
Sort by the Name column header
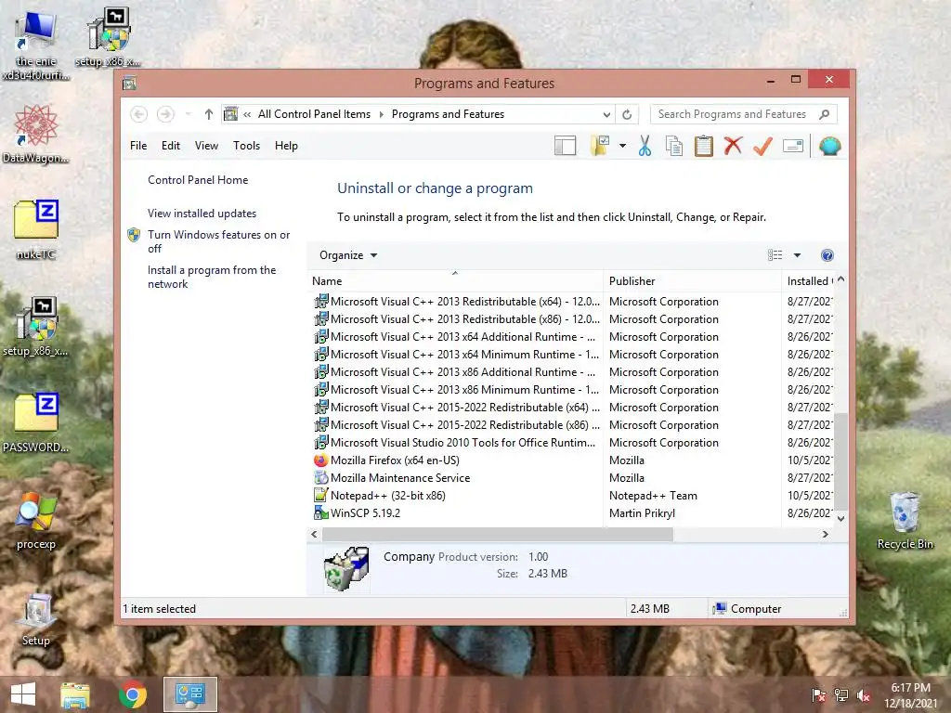pos(455,281)
